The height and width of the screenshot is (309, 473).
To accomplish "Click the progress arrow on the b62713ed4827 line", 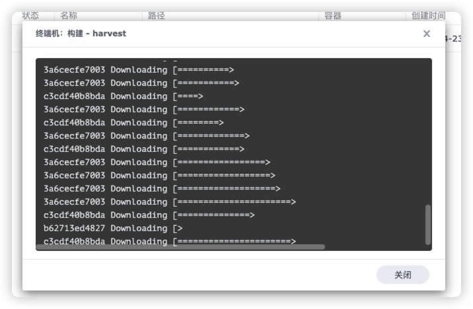I will pos(179,228).
